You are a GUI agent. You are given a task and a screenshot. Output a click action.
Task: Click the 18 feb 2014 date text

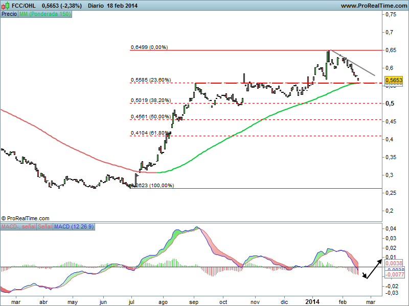tap(122, 6)
